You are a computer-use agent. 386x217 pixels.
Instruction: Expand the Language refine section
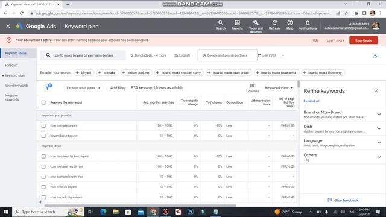point(379,143)
